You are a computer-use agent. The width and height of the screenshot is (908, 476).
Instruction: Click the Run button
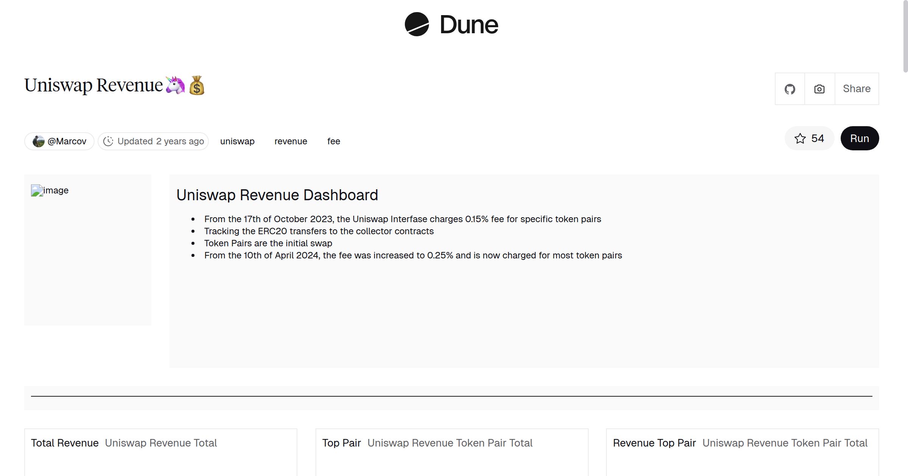coord(860,138)
